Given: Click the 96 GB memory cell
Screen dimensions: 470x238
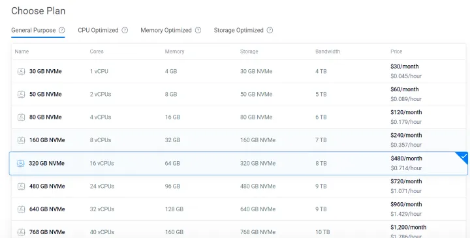Looking at the screenshot, I should (172, 186).
